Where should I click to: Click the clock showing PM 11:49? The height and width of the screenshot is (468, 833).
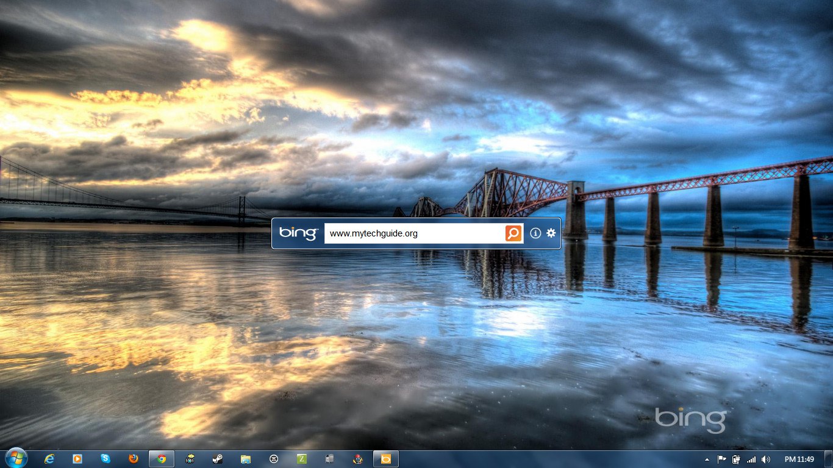point(799,459)
